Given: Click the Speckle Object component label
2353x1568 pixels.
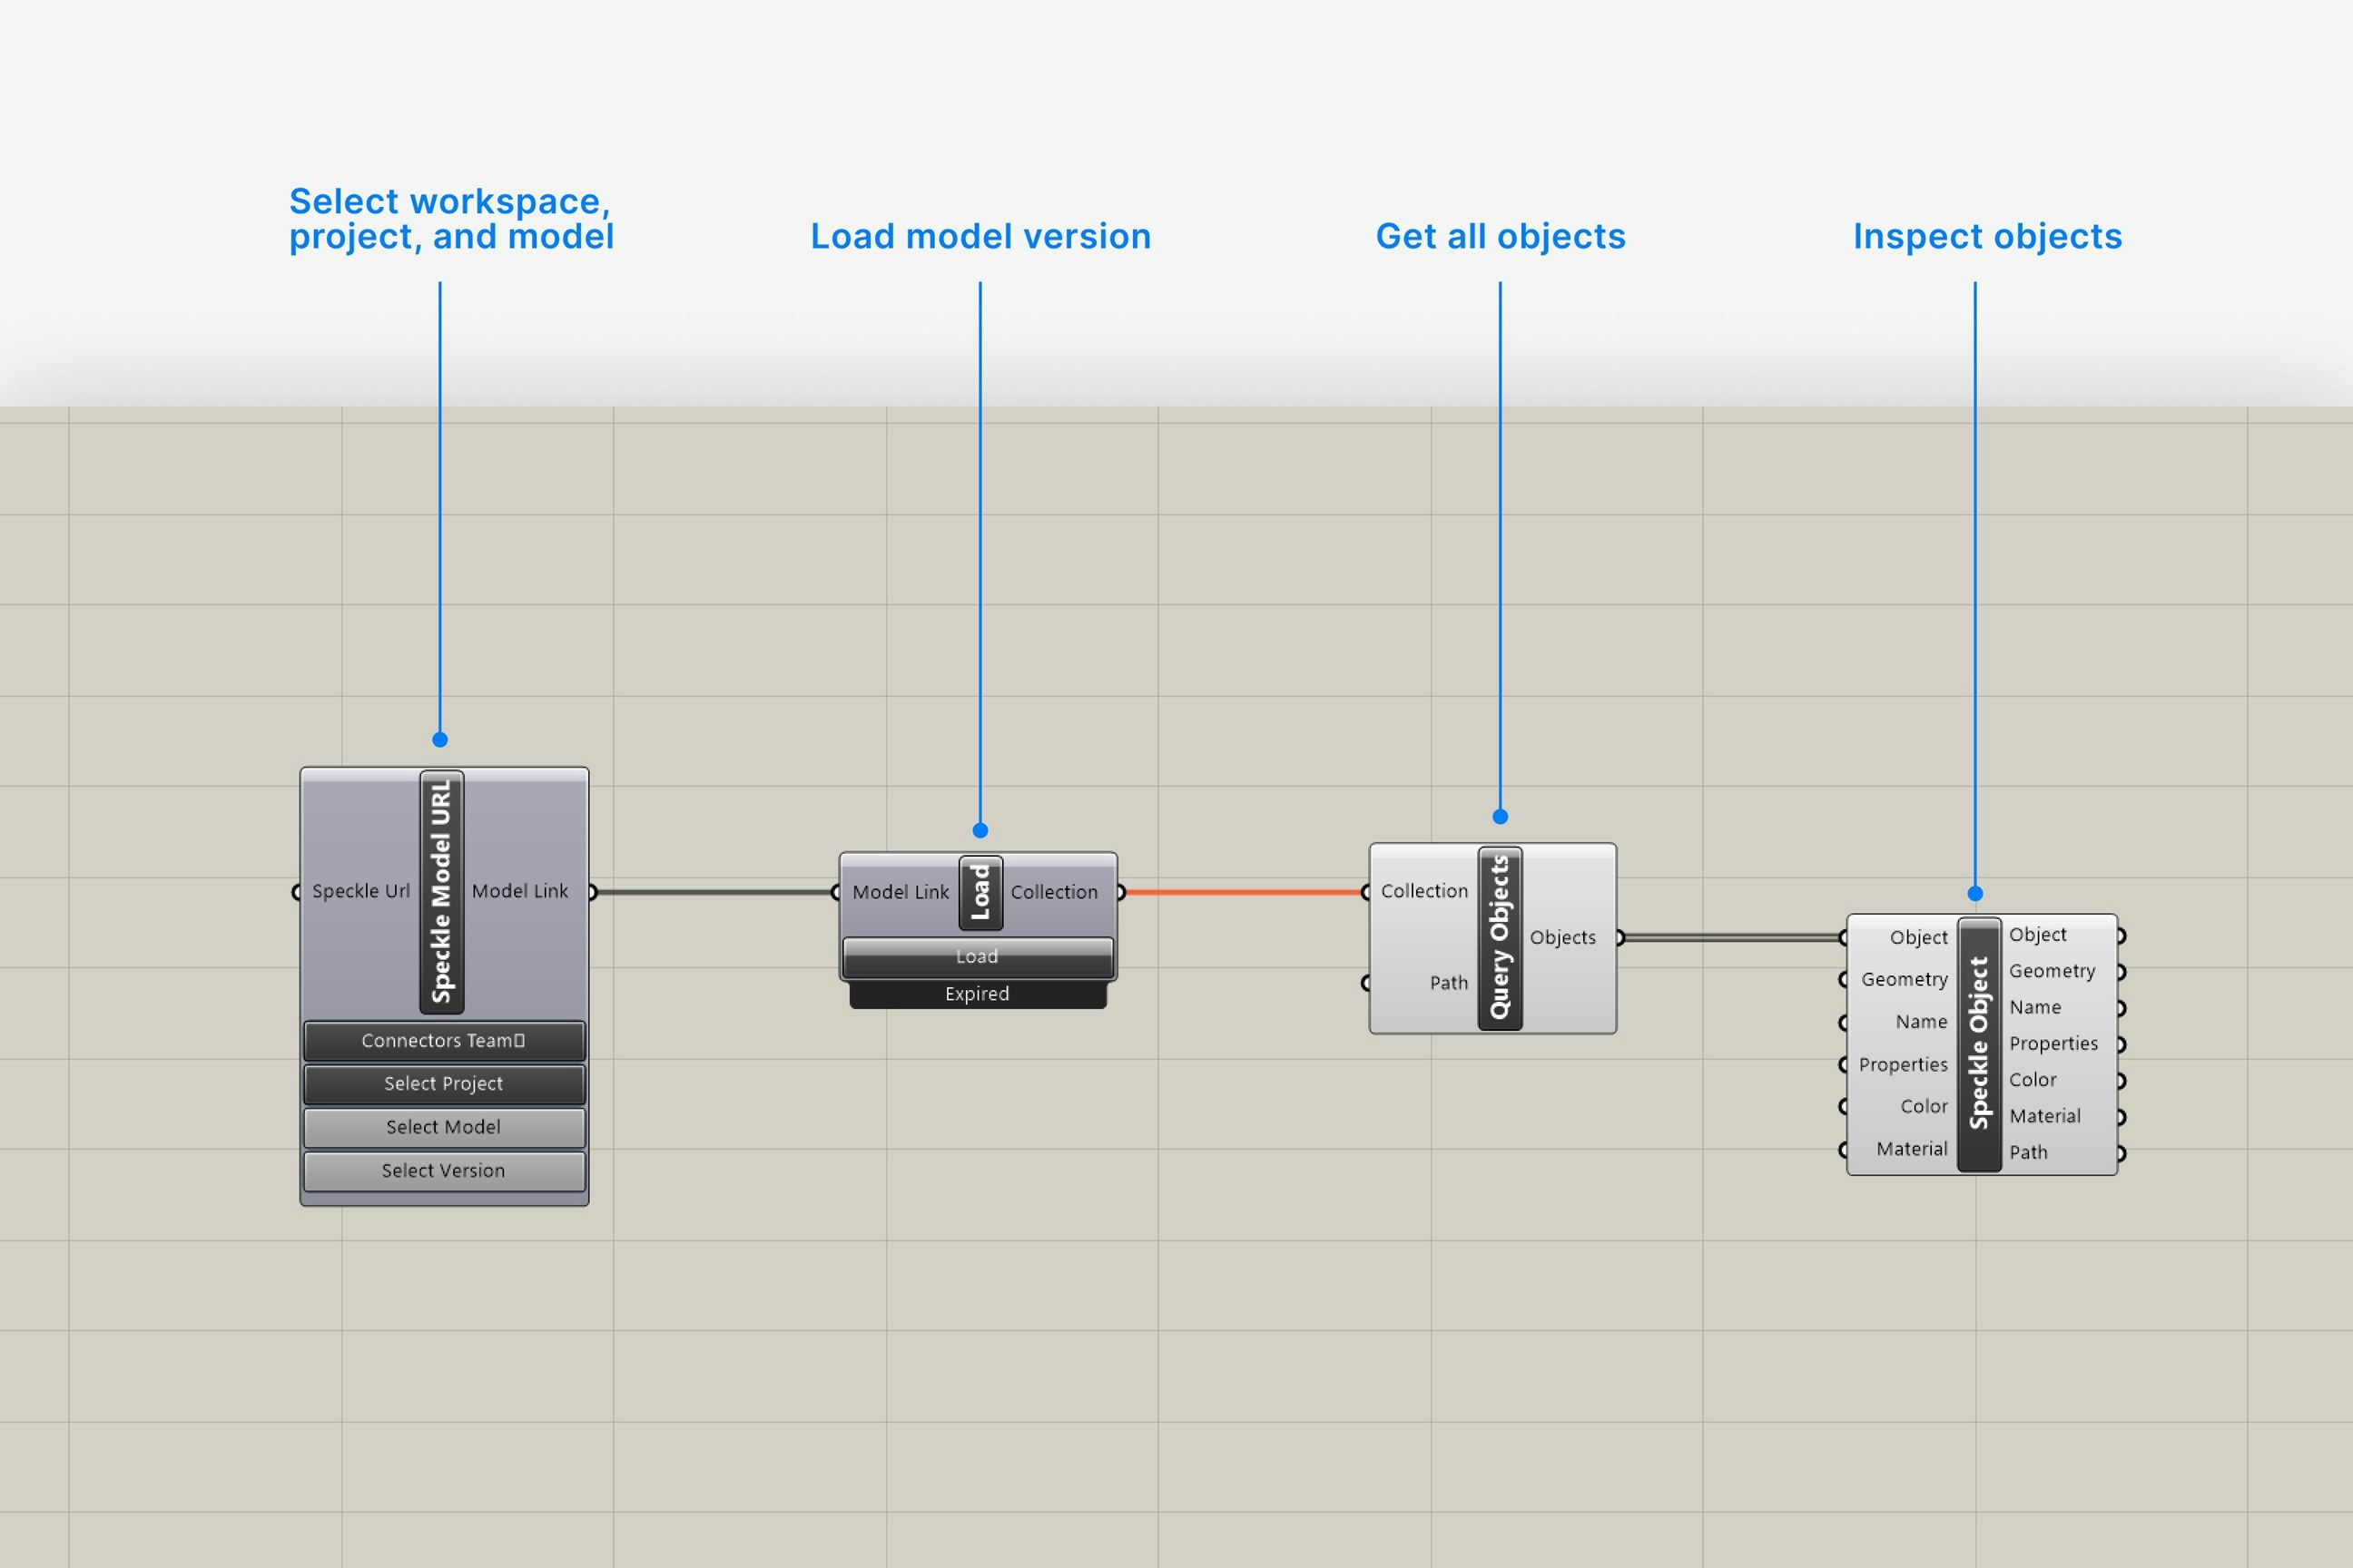Looking at the screenshot, I should [x=1979, y=1043].
